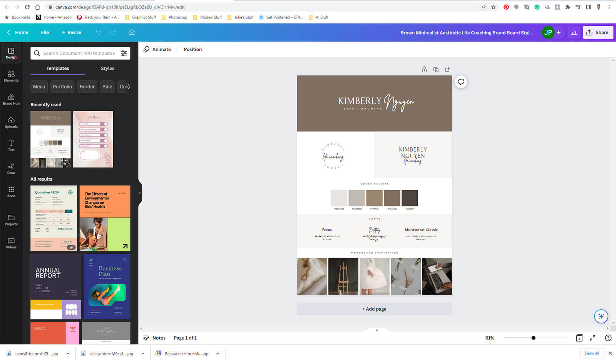The width and height of the screenshot is (616, 360).
Task: Click the zoom slider handle
Action: coord(533,338)
